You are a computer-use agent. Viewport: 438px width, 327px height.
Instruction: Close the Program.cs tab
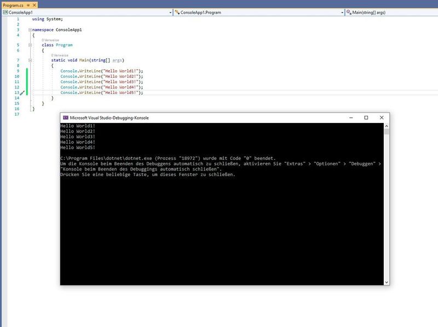pos(34,5)
